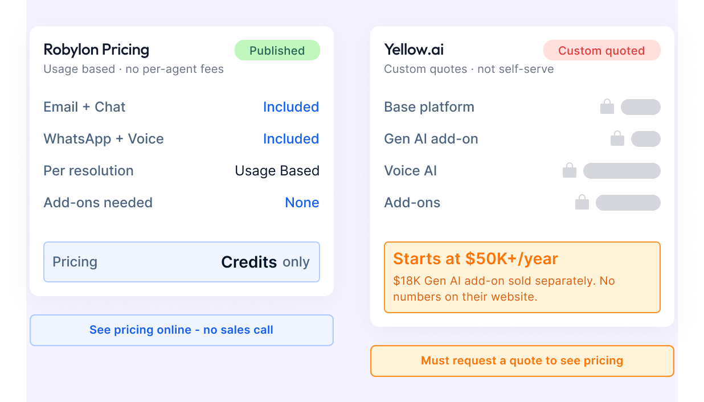The image size is (704, 402).
Task: Click the None value for Add-ons needed
Action: (302, 203)
